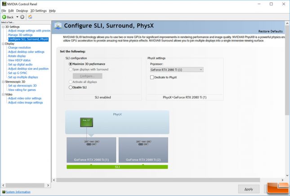Open the File menu
This screenshot has width=290, height=196.
4,11
